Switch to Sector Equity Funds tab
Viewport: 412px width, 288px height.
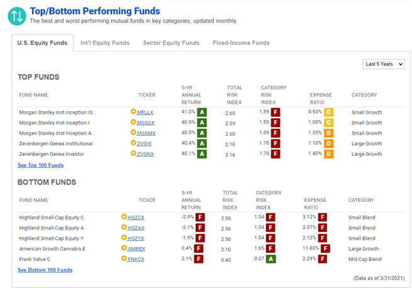[171, 43]
